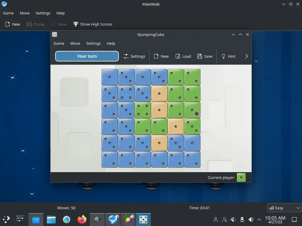
Task: Minimize the KJumpingCube window
Action: click(233, 34)
